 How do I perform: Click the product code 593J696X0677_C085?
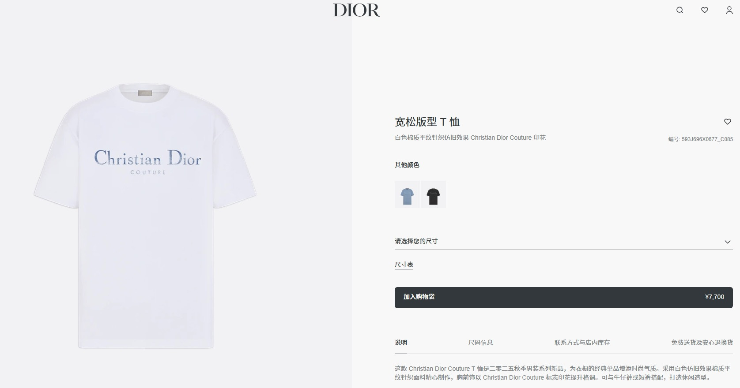coord(707,139)
